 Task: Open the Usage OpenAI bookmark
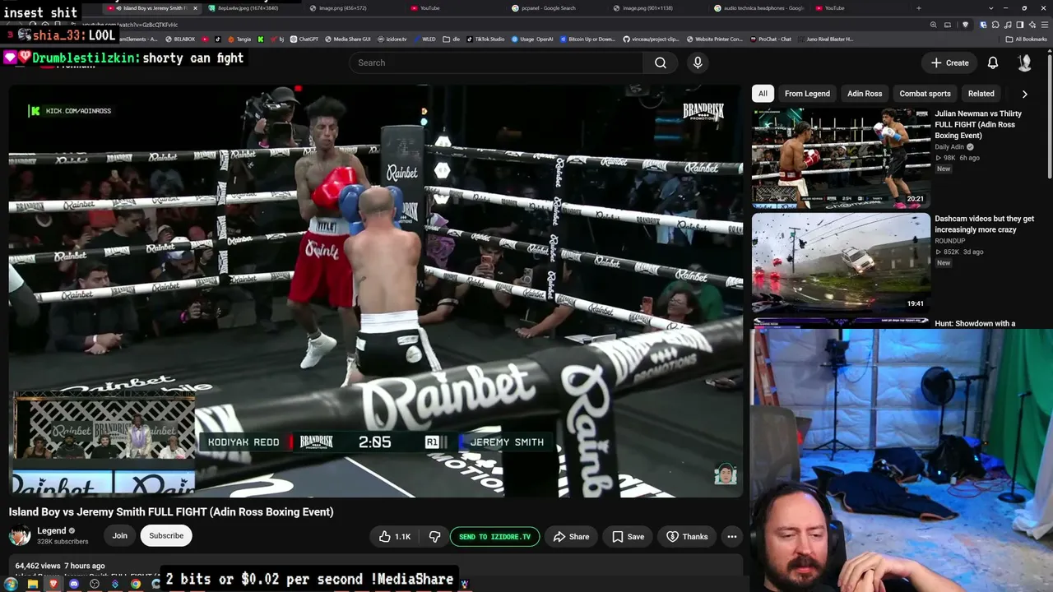pyautogui.click(x=532, y=39)
